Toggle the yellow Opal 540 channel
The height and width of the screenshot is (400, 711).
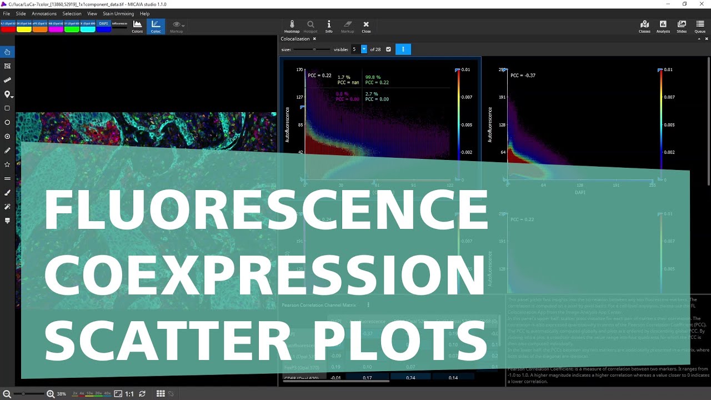tap(24, 27)
